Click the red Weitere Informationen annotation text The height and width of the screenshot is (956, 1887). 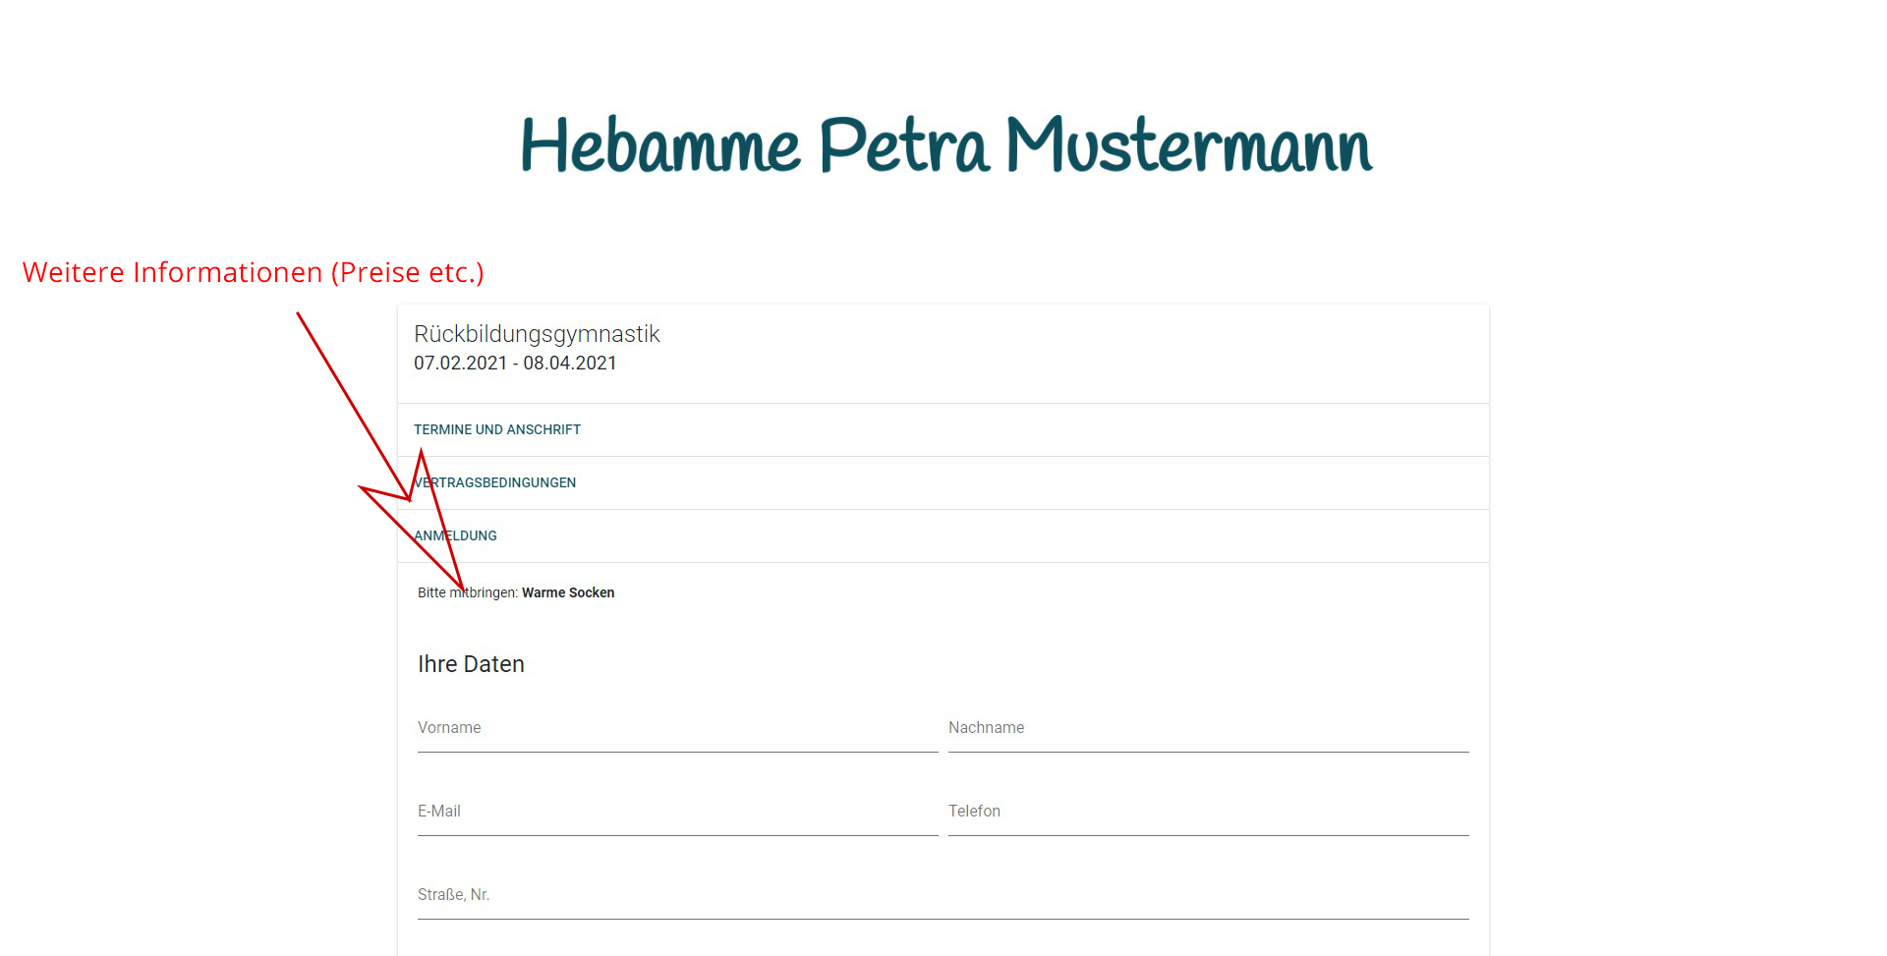[x=172, y=272]
